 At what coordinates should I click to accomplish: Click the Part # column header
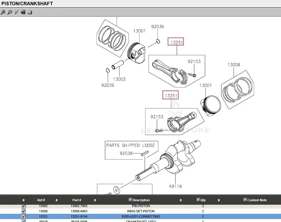point(77,200)
